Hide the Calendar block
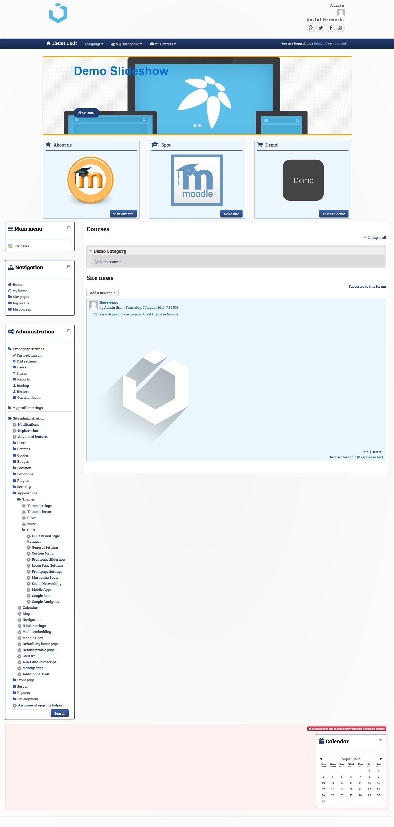 tap(380, 740)
